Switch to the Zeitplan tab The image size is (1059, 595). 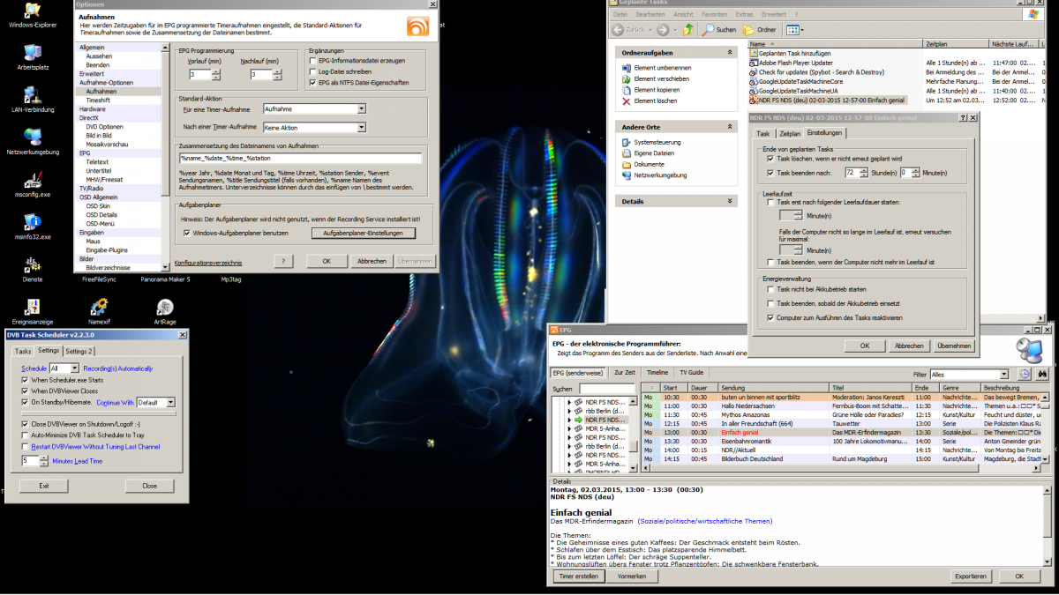789,133
